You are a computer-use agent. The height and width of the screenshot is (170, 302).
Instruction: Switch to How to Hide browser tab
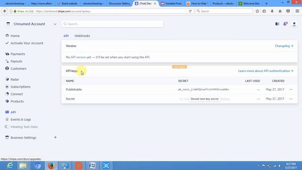pyautogui.click(x=197, y=3)
